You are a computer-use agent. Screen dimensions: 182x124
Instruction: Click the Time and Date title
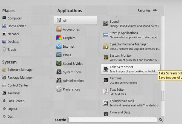(120, 112)
